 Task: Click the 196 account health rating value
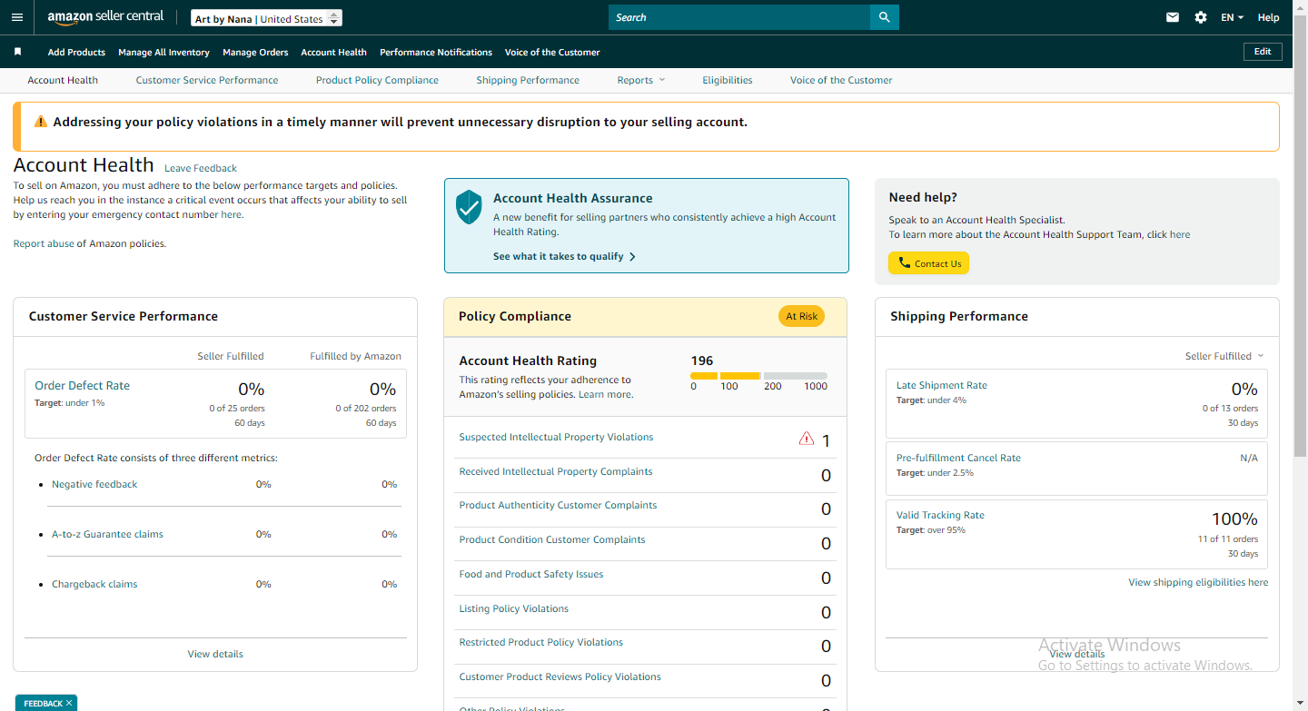coord(702,360)
